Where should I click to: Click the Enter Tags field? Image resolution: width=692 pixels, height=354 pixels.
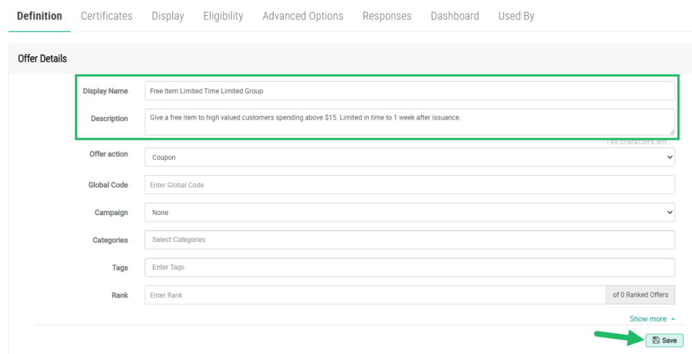pyautogui.click(x=409, y=267)
